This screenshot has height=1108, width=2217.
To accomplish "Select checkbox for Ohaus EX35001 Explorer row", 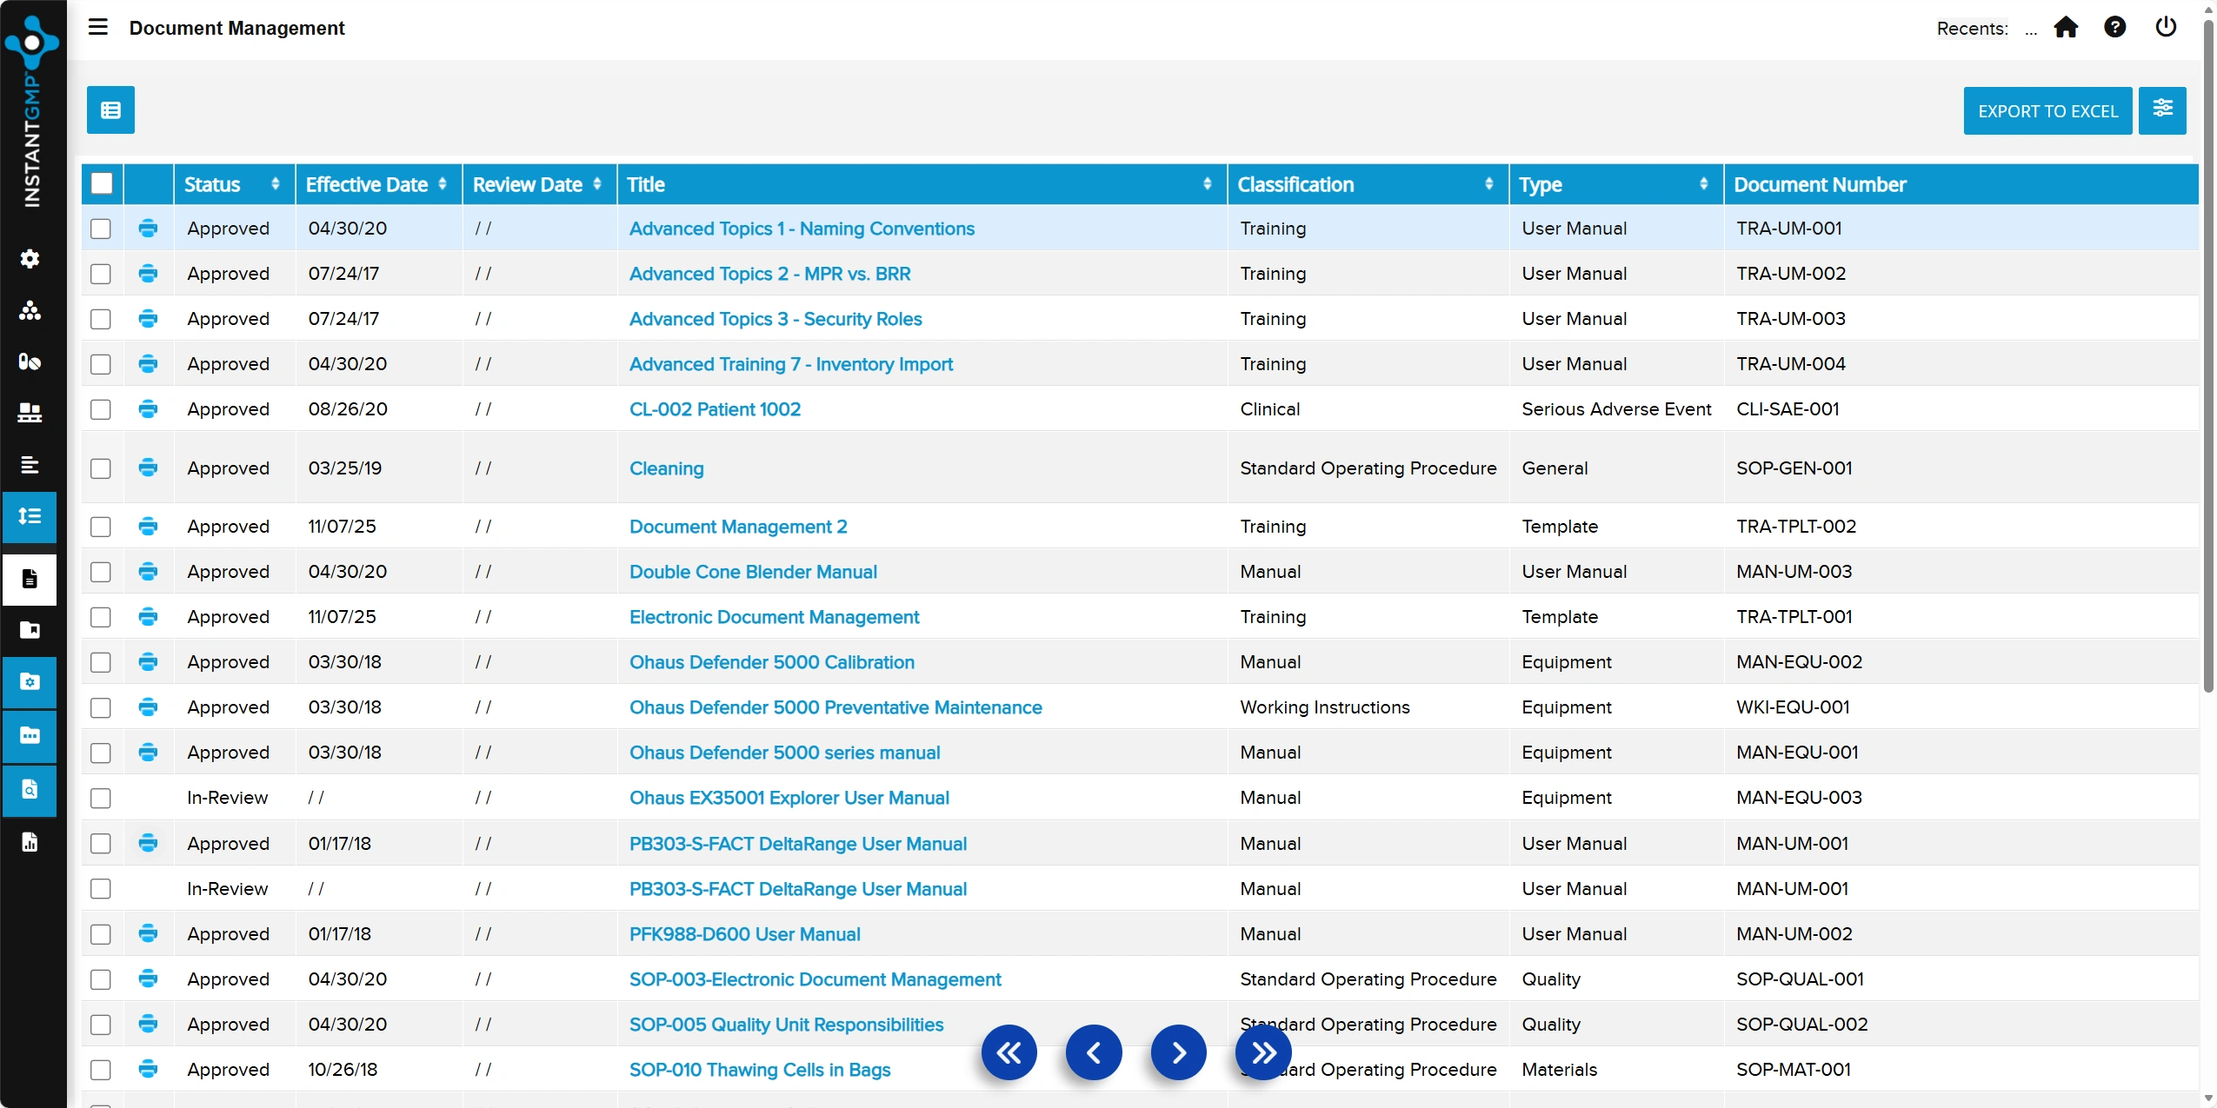I will tap(101, 798).
